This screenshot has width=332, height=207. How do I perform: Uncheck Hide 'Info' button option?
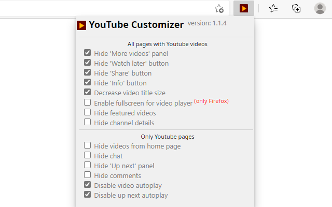(88, 83)
